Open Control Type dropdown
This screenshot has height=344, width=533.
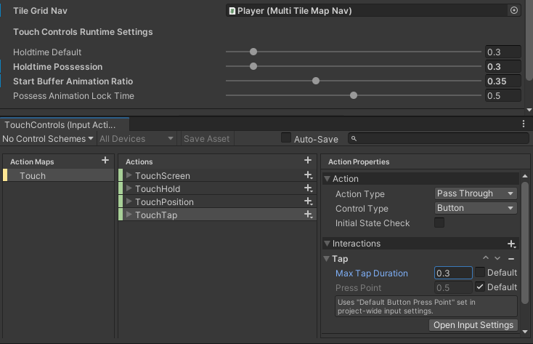pos(476,208)
